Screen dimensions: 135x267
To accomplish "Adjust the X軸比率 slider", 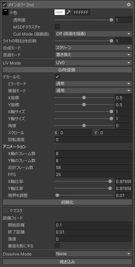I will point(84,181).
